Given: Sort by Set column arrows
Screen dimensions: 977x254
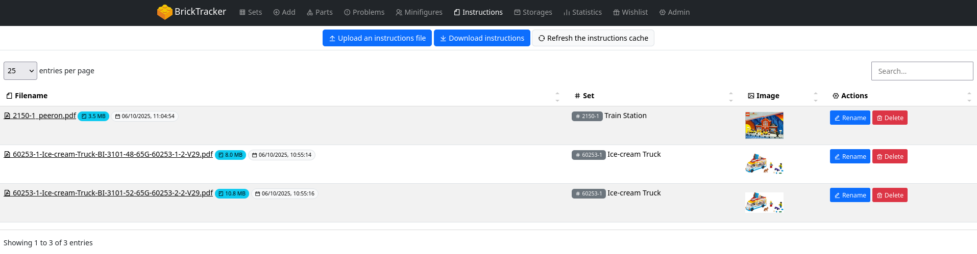Looking at the screenshot, I should tap(731, 96).
